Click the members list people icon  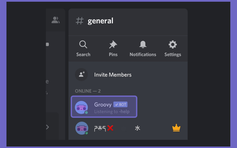[55, 20]
